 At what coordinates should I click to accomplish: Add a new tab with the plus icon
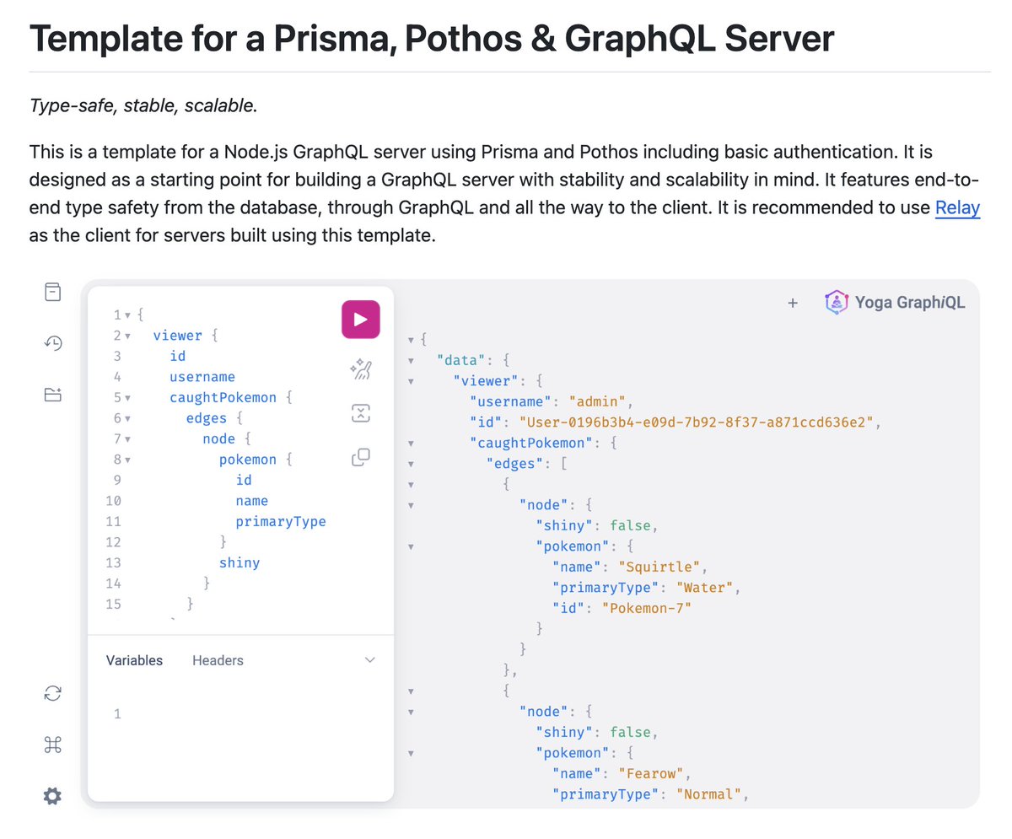[x=793, y=303]
